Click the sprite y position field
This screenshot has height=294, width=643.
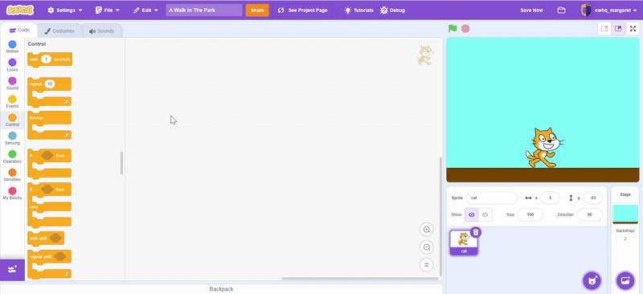tap(592, 198)
